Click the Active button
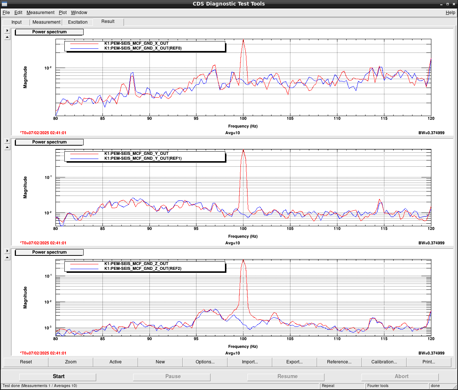 point(115,362)
